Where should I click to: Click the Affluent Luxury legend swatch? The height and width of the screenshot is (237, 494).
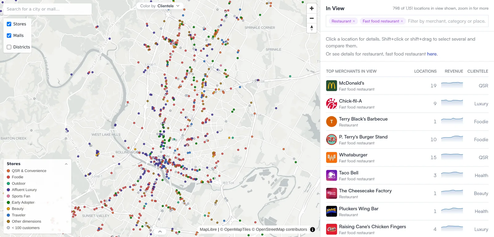click(8, 190)
